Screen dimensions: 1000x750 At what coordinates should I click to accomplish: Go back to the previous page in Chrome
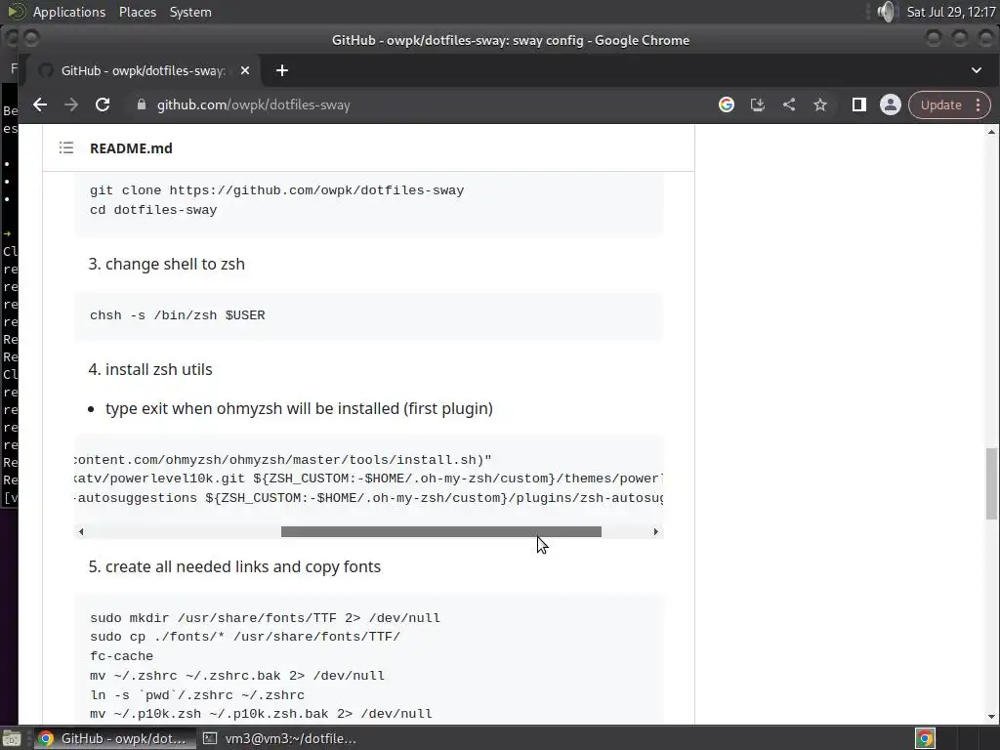[40, 104]
